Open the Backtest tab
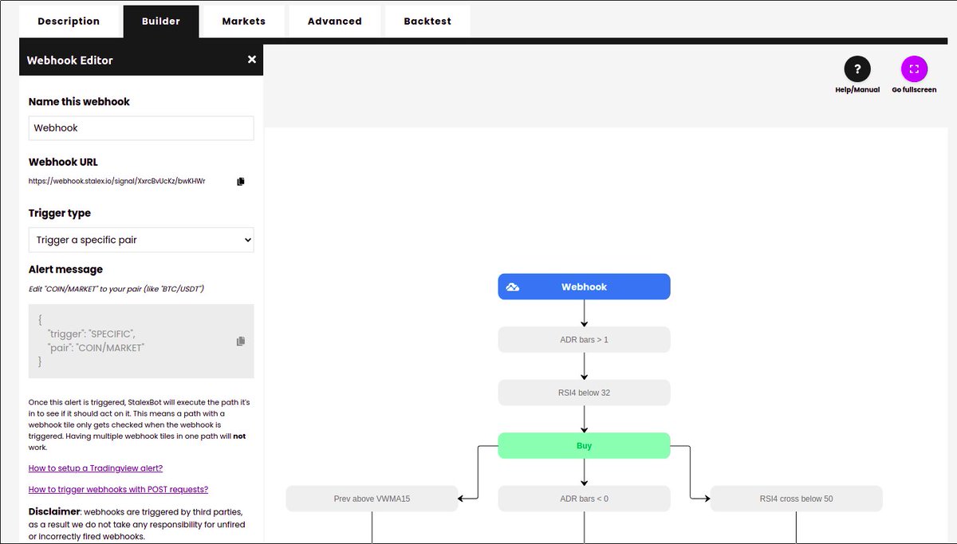Image resolution: width=957 pixels, height=544 pixels. click(427, 22)
